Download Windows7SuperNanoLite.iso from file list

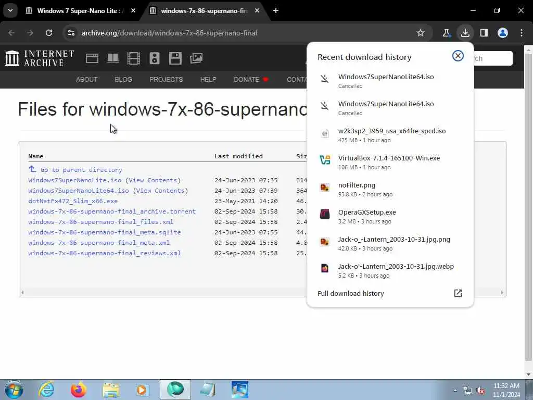click(75, 180)
